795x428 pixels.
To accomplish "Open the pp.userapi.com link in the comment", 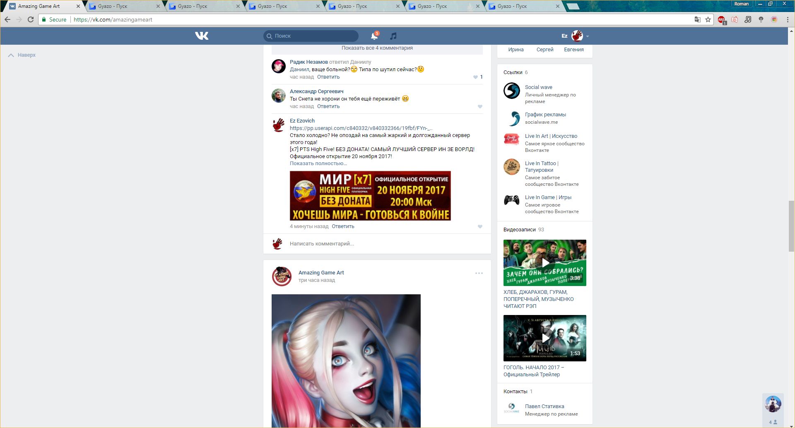I will 361,128.
